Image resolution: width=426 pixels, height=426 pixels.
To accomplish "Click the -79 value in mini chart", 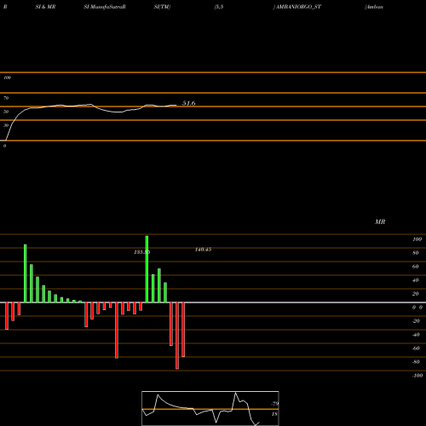I will [x=274, y=404].
